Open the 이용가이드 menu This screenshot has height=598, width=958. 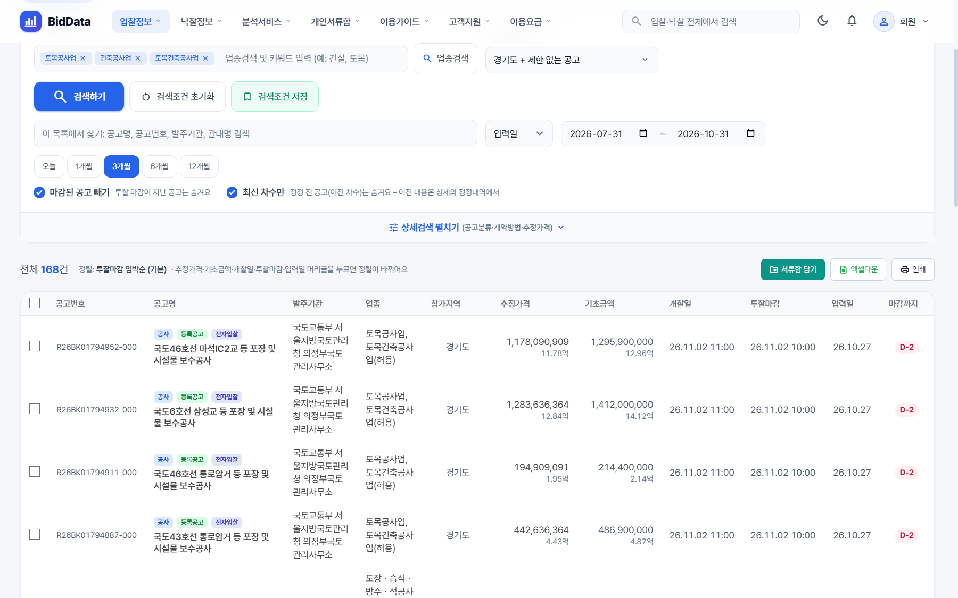[404, 21]
